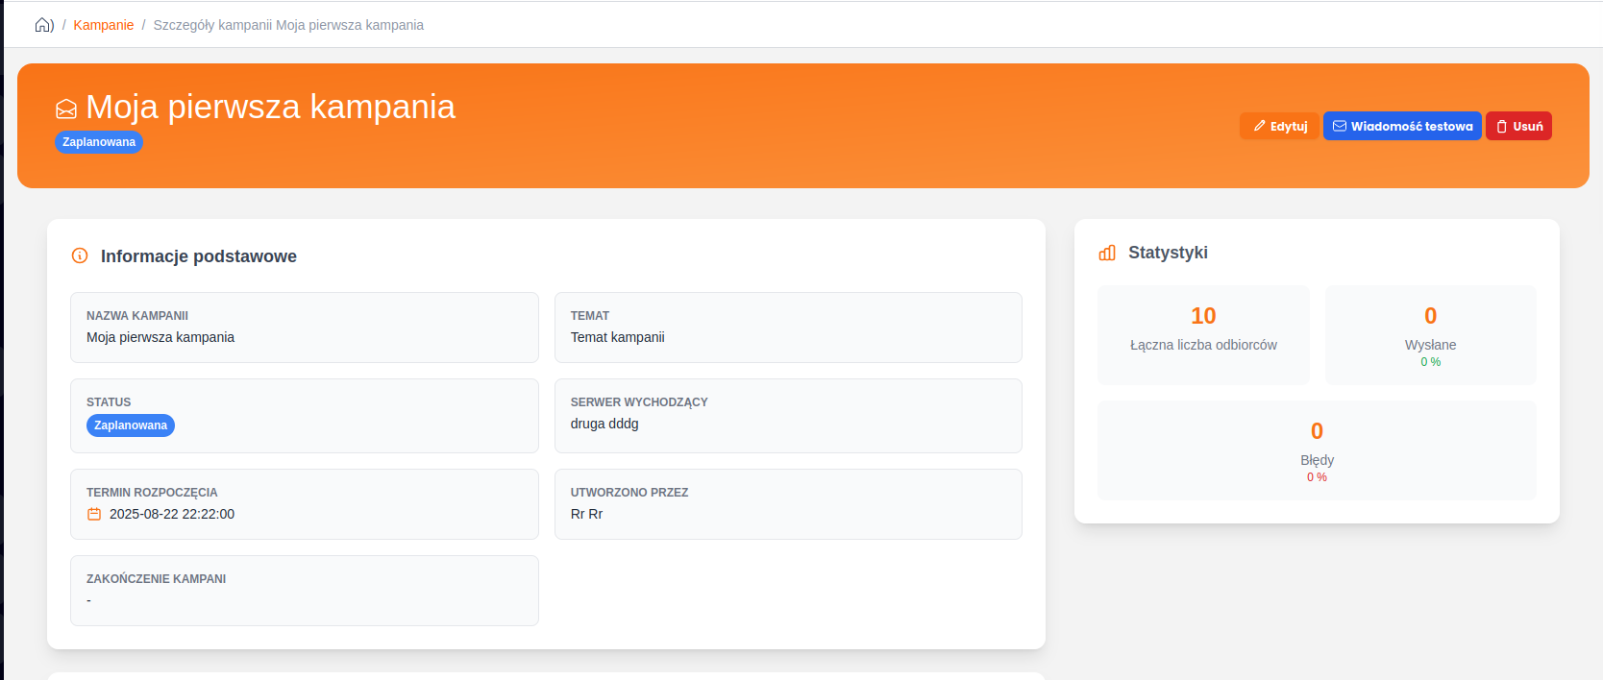Select the Nazwa kampanii field card
The width and height of the screenshot is (1603, 680).
tap(304, 328)
